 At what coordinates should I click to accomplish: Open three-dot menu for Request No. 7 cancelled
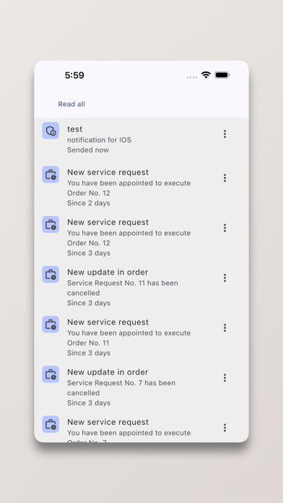pyautogui.click(x=225, y=377)
